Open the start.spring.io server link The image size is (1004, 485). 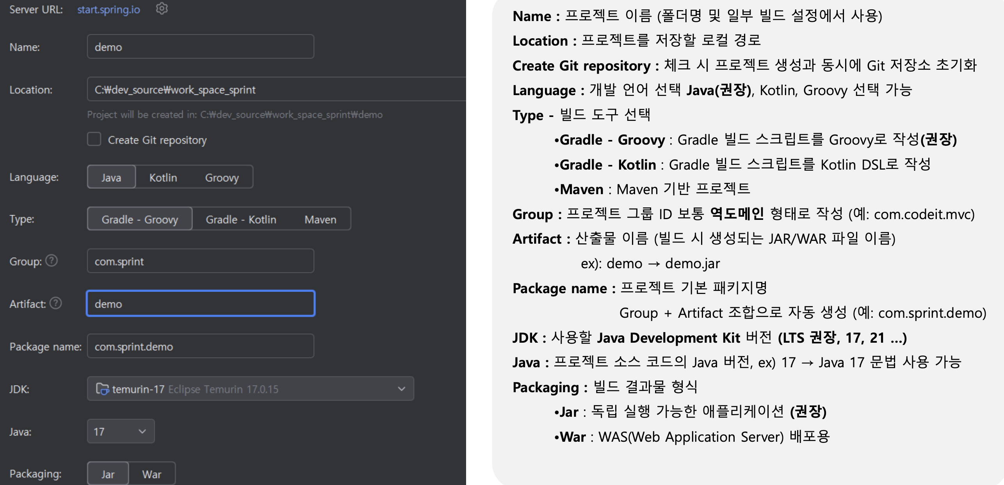109,9
